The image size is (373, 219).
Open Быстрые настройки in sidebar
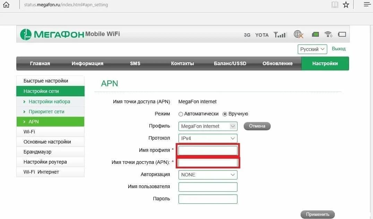point(50,81)
